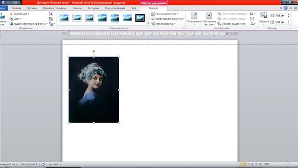Open the Rotate objects dropdown icon
Viewport: 298px width, 168px height.
pos(252,24)
